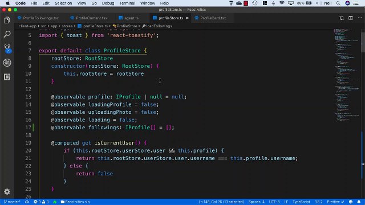Image resolution: width=365 pixels, height=205 pixels.
Task: Open the volume menu bar icon
Action: (x=318, y=3)
